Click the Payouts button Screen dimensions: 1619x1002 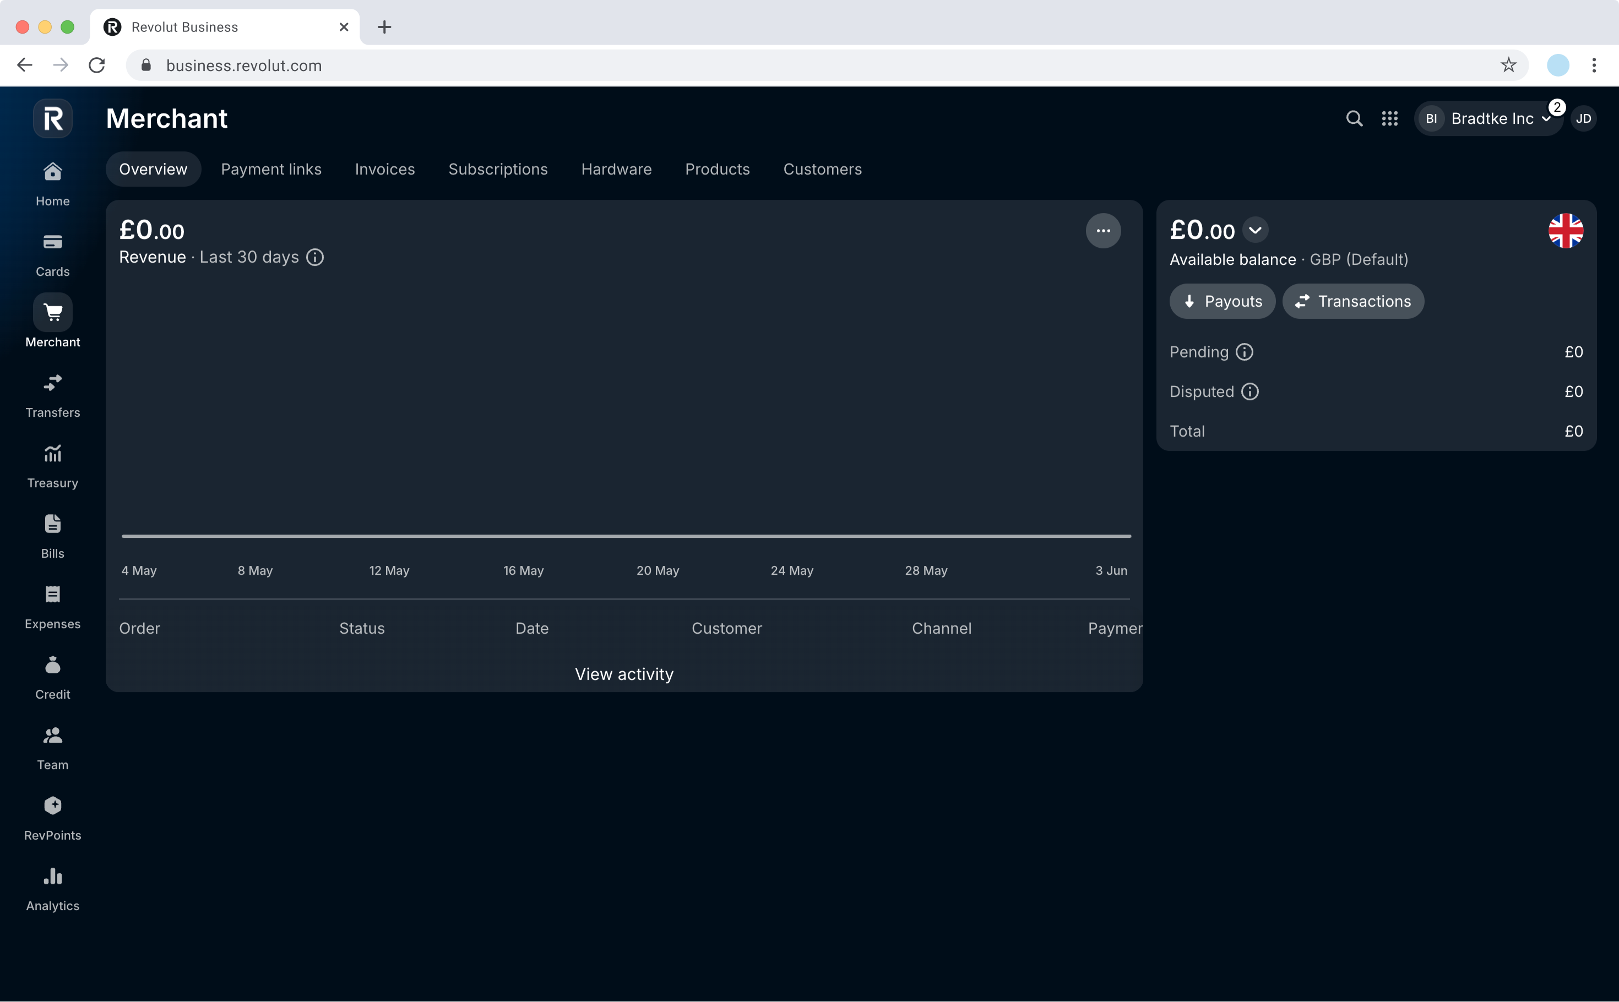[x=1222, y=302]
